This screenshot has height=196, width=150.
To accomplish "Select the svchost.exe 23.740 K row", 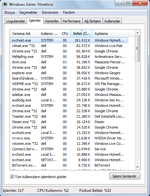I will pyautogui.click(x=69, y=106).
